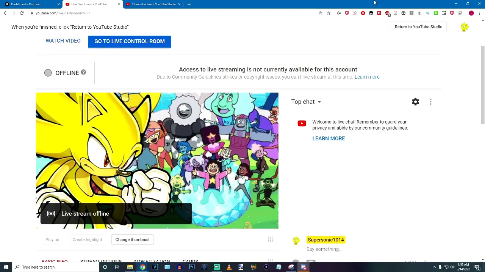Click the browser address bar URL
Screen dimensions: 485x272
click(63, 13)
